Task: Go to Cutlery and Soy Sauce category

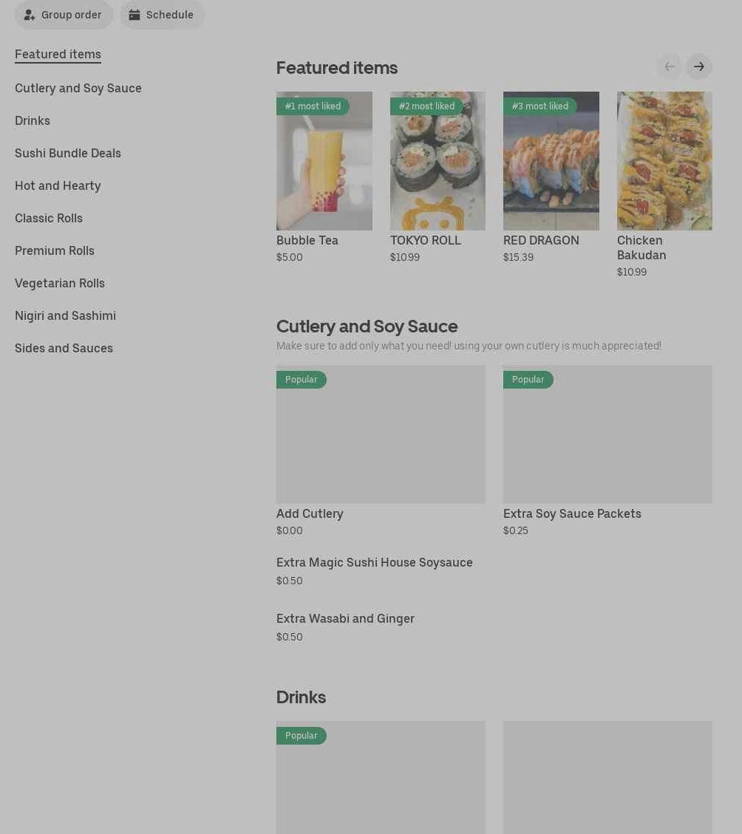Action: pyautogui.click(x=78, y=88)
